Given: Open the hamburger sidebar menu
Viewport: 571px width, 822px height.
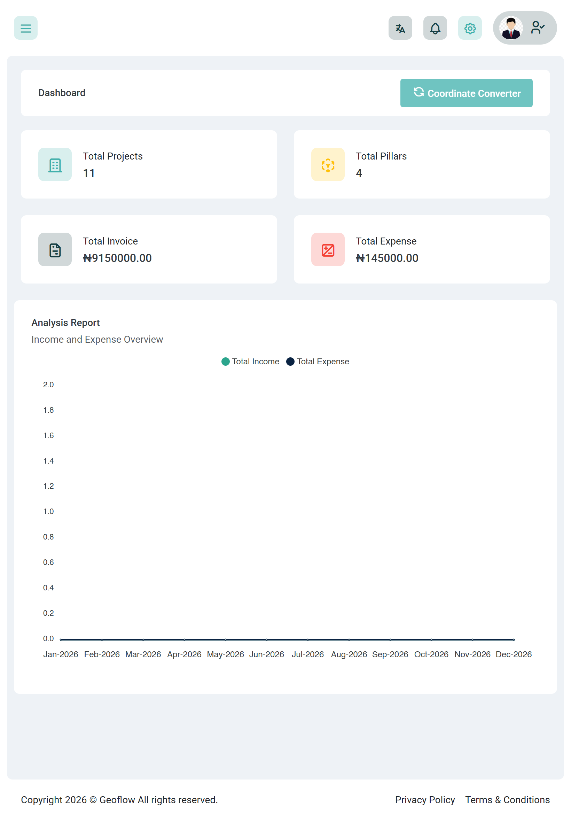Looking at the screenshot, I should tap(26, 28).
